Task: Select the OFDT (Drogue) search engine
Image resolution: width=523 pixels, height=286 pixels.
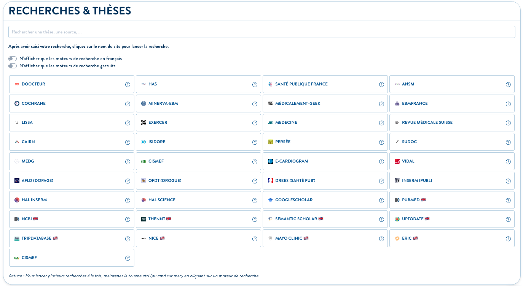Action: coord(165,181)
